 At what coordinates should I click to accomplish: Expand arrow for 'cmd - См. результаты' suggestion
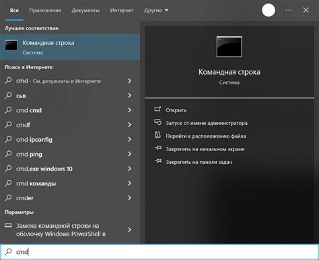[129, 81]
